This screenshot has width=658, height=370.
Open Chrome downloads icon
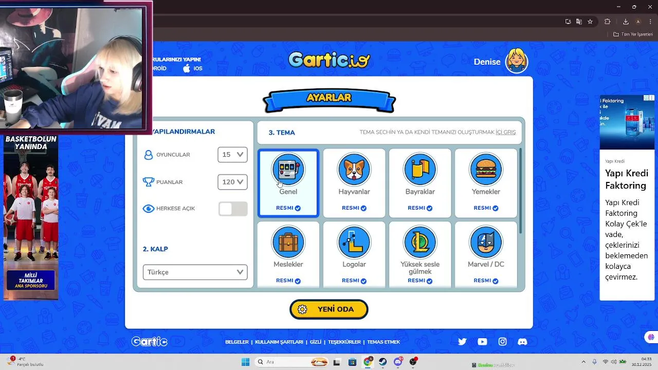pyautogui.click(x=626, y=22)
